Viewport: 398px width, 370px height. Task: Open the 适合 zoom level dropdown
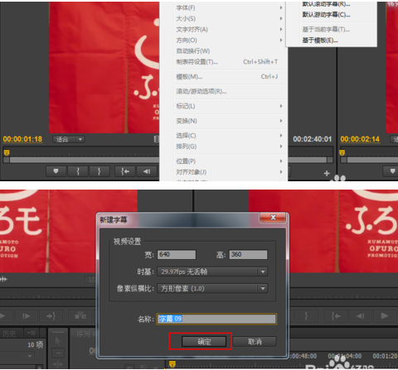[x=68, y=139]
